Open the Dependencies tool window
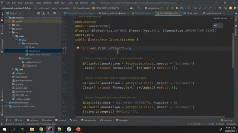 (x=89, y=120)
